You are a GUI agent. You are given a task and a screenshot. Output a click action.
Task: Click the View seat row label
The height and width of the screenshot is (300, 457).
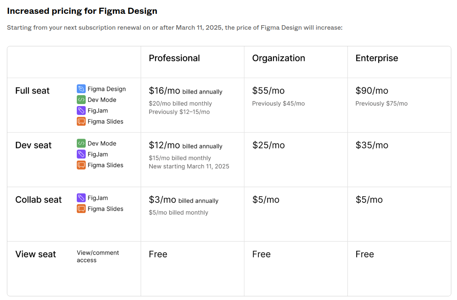[x=36, y=254]
